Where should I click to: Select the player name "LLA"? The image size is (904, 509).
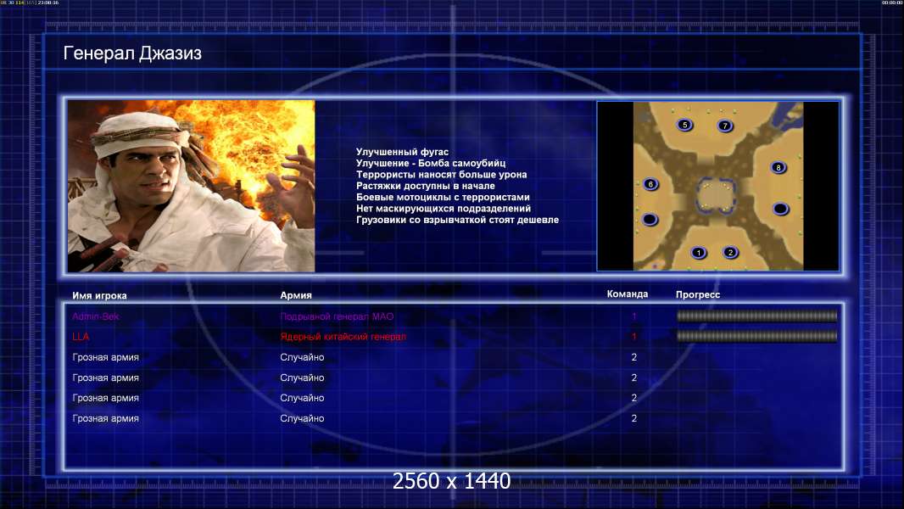pyautogui.click(x=81, y=337)
